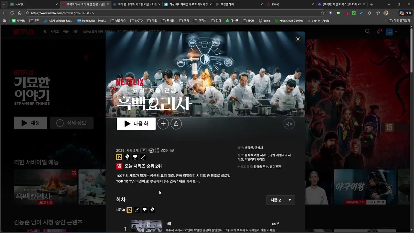Image resolution: width=414 pixels, height=233 pixels.
Task: Expand the 뮤직 bookmark folder
Action: pyautogui.click(x=35, y=21)
